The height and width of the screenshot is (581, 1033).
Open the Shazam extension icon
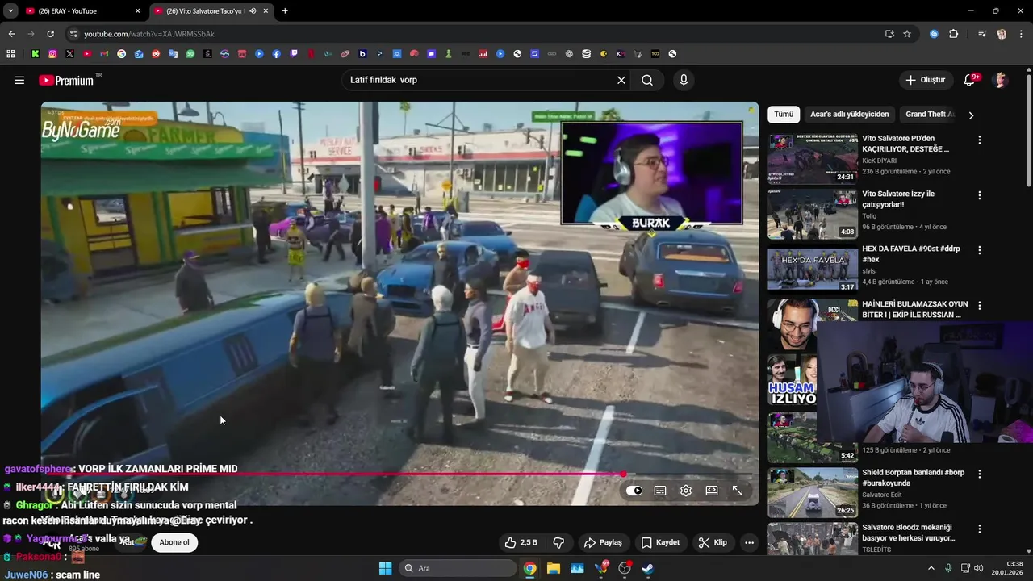pos(934,34)
